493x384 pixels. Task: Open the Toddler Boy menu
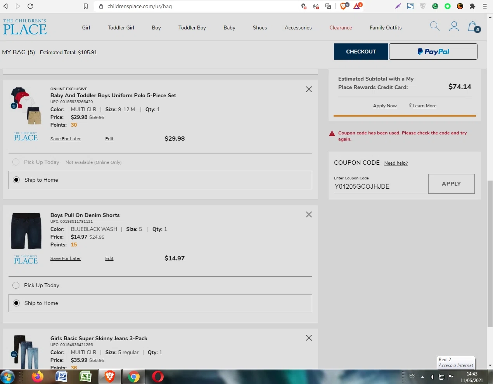192,28
